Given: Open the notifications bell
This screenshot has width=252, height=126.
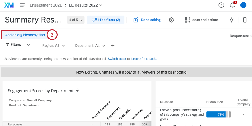Looking at the screenshot, I should [232, 5].
